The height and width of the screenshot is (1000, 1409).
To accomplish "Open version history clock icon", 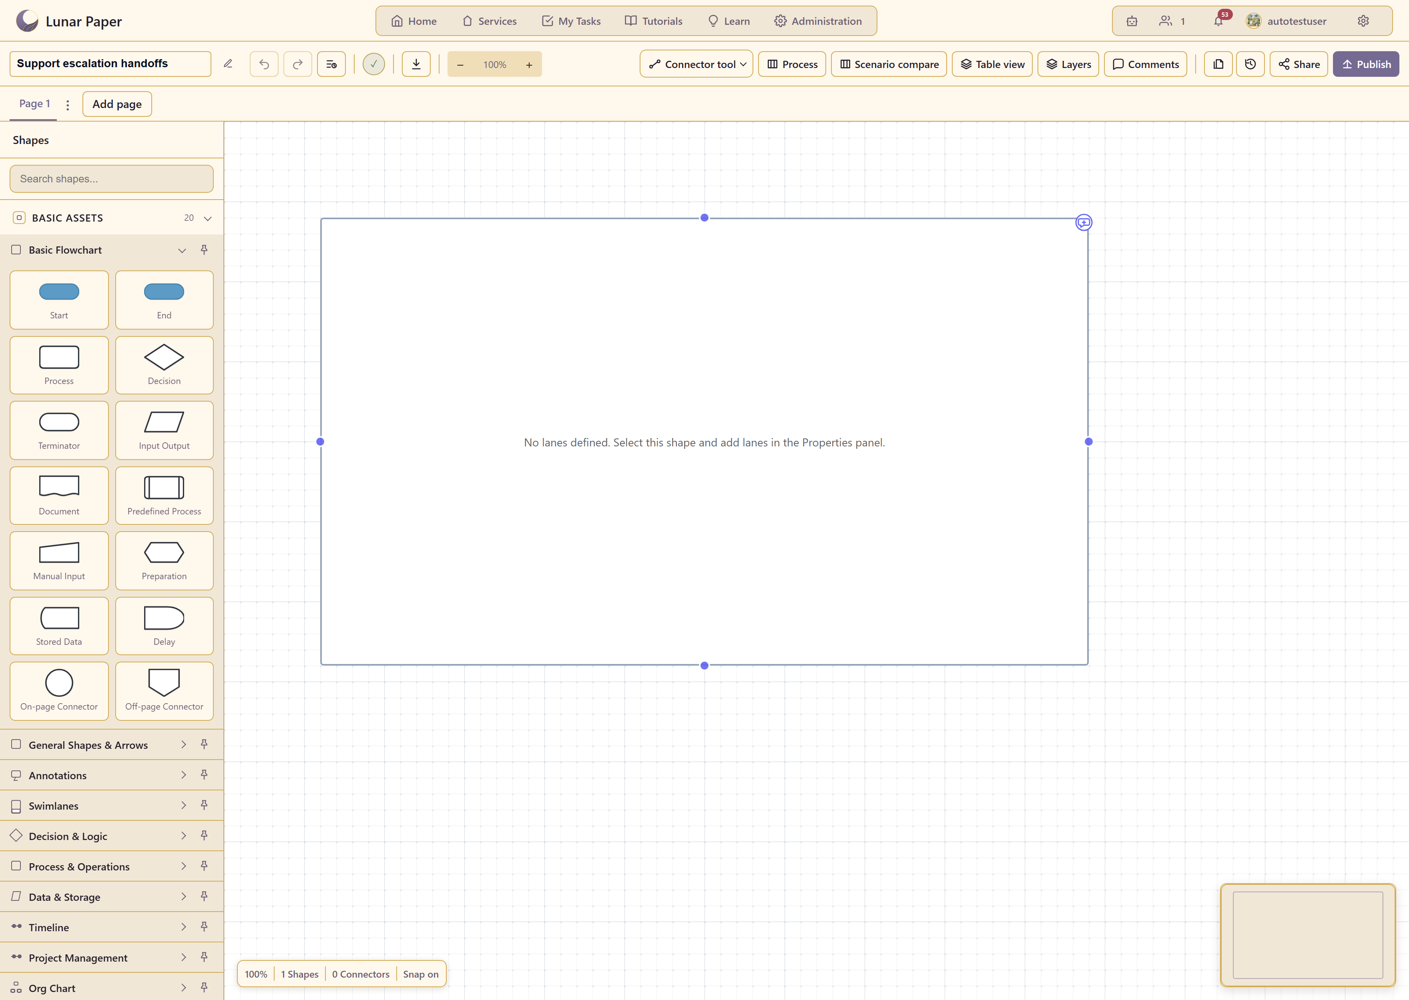I will coord(1250,64).
